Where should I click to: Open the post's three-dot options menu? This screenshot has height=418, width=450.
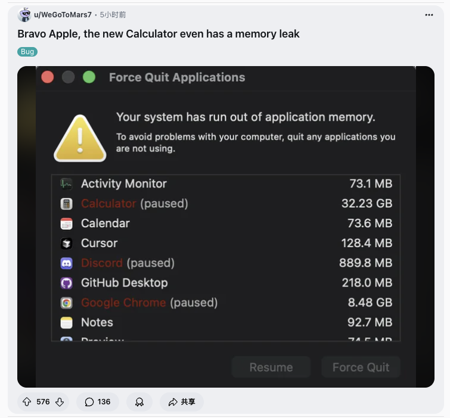429,14
